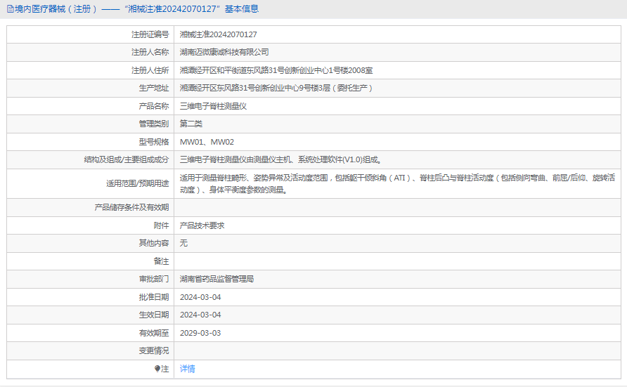Select the approval date 2024-03-04 in 批准日期 row
This screenshot has height=387, width=627.
200,297
